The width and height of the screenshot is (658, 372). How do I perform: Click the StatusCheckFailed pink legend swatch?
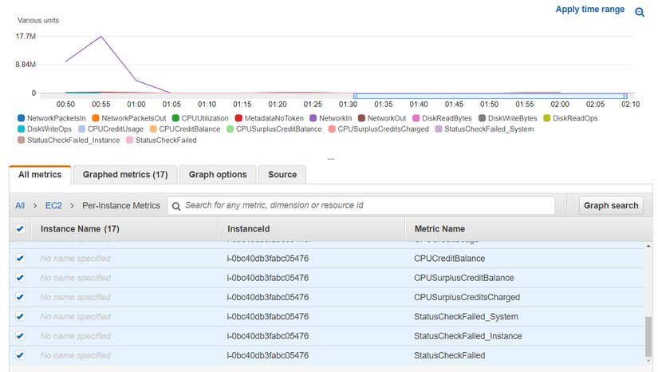point(130,140)
